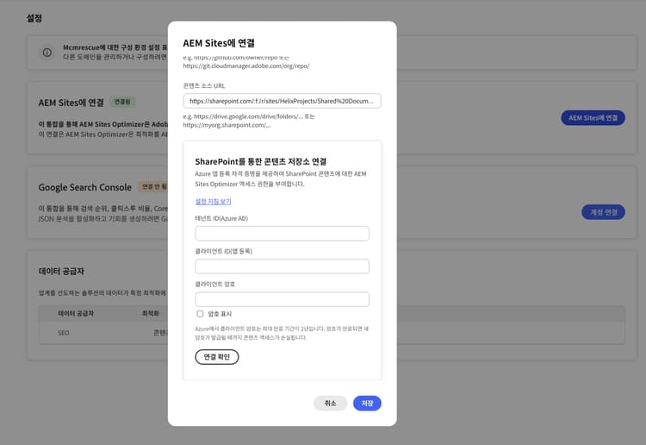Click the 저장 button in dialog
The width and height of the screenshot is (646, 445).
point(367,403)
